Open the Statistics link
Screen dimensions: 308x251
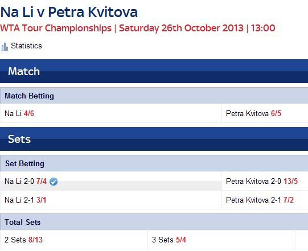coord(26,46)
